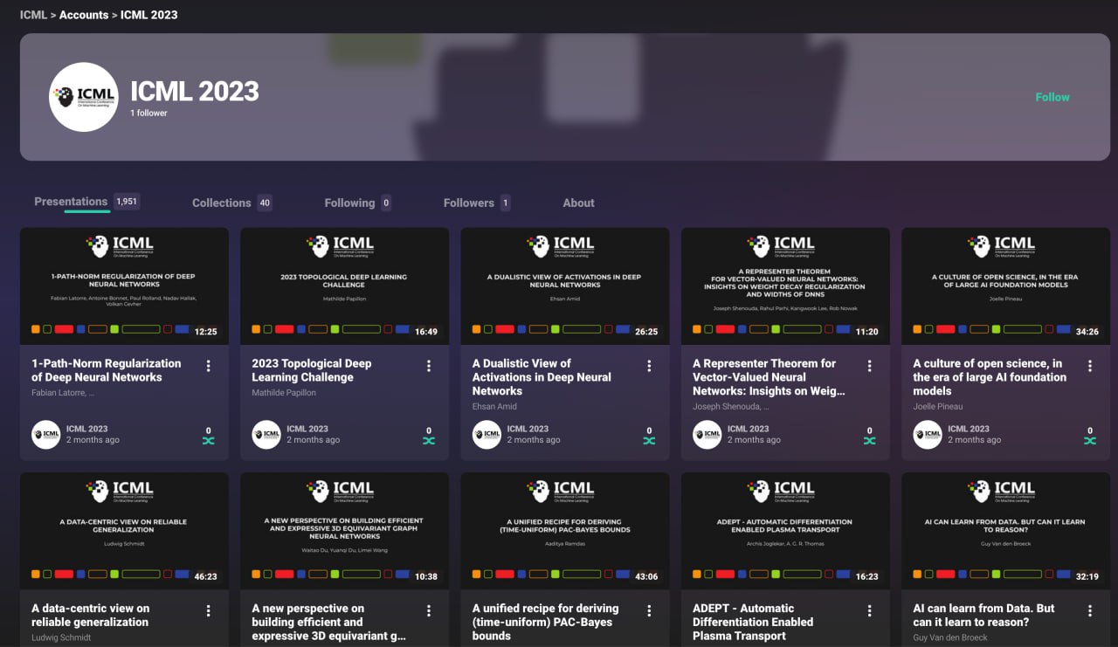Click the "46:23" duration badge
The height and width of the screenshot is (647, 1118).
tap(206, 576)
